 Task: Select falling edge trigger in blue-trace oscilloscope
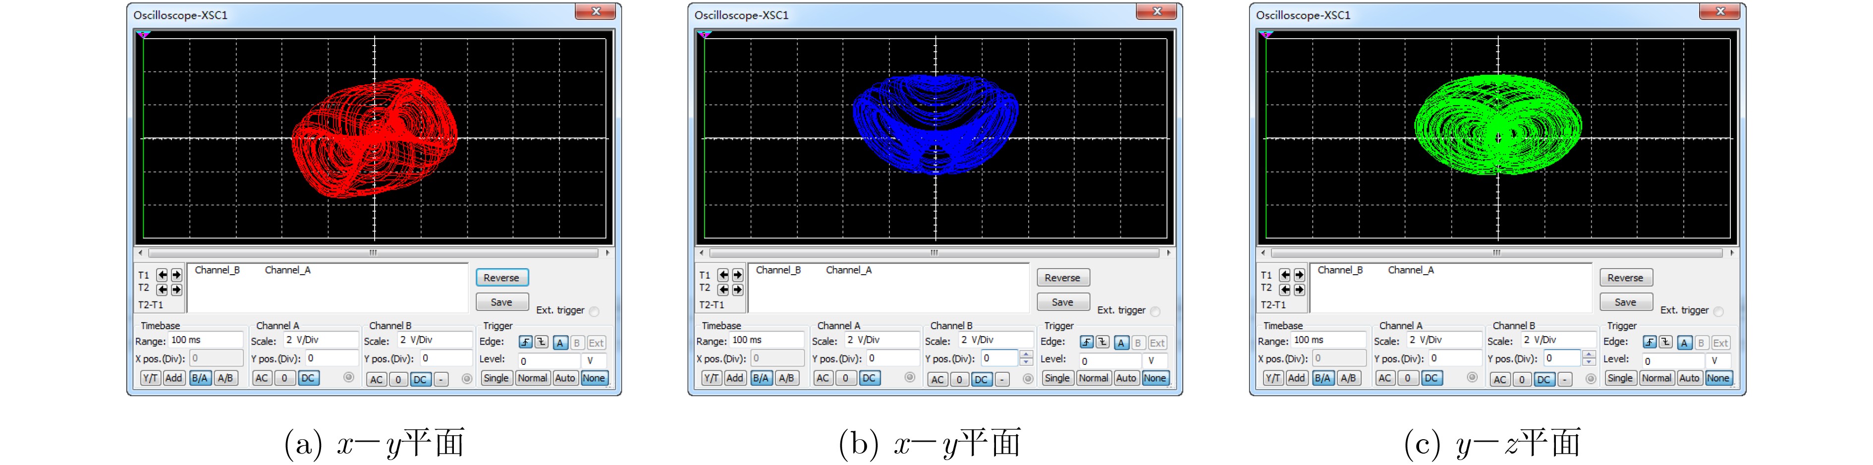(x=1103, y=343)
